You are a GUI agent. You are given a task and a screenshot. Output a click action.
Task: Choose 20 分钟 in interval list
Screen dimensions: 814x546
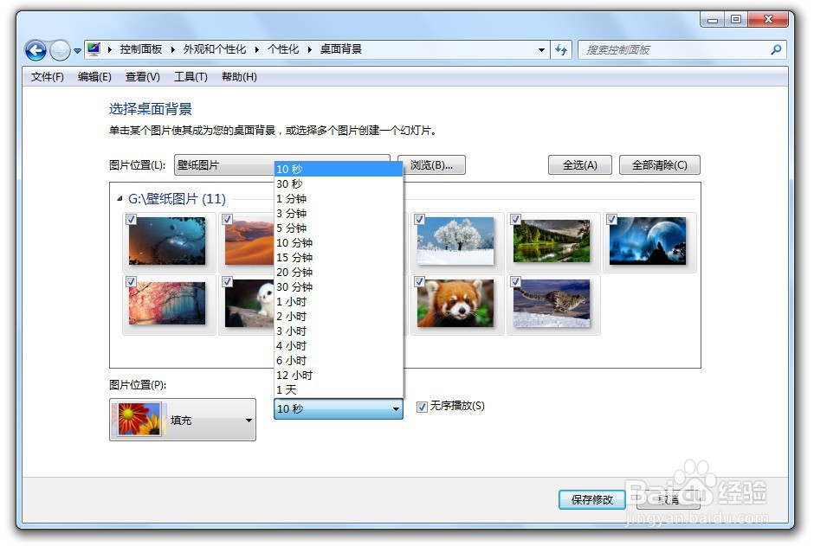click(x=339, y=272)
